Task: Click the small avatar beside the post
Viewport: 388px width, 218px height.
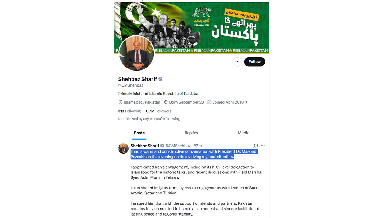Action: pos(123,148)
